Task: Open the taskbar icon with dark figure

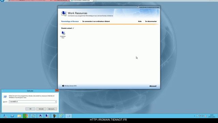Action: [x=54, y=116]
